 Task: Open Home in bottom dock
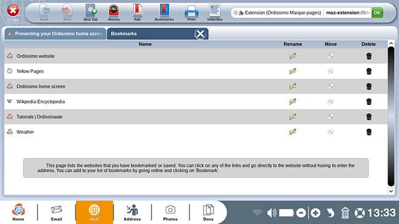pos(18,212)
